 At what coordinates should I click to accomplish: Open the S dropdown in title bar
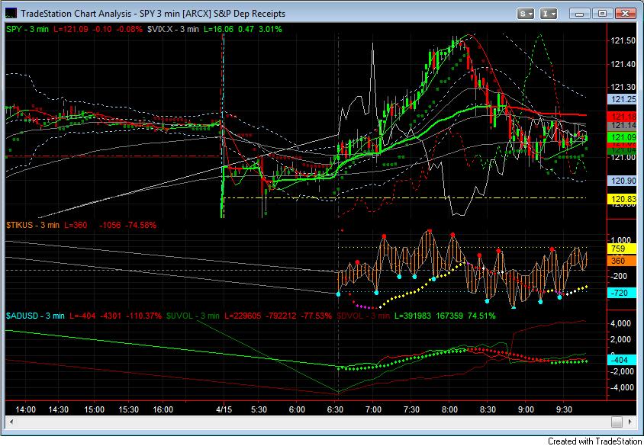click(525, 14)
